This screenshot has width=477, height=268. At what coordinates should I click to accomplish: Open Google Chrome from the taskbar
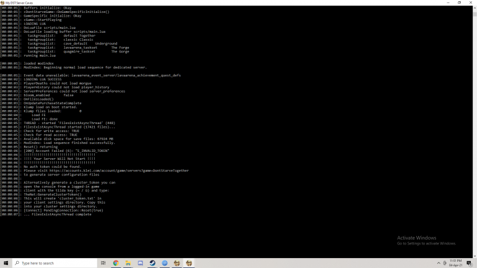115,263
